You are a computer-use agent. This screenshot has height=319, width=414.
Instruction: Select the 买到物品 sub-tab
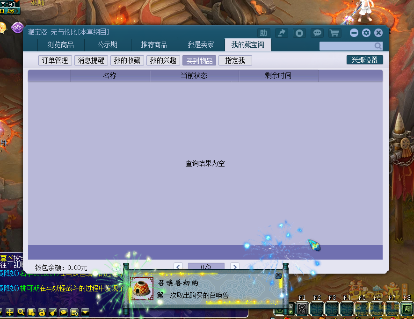(199, 60)
